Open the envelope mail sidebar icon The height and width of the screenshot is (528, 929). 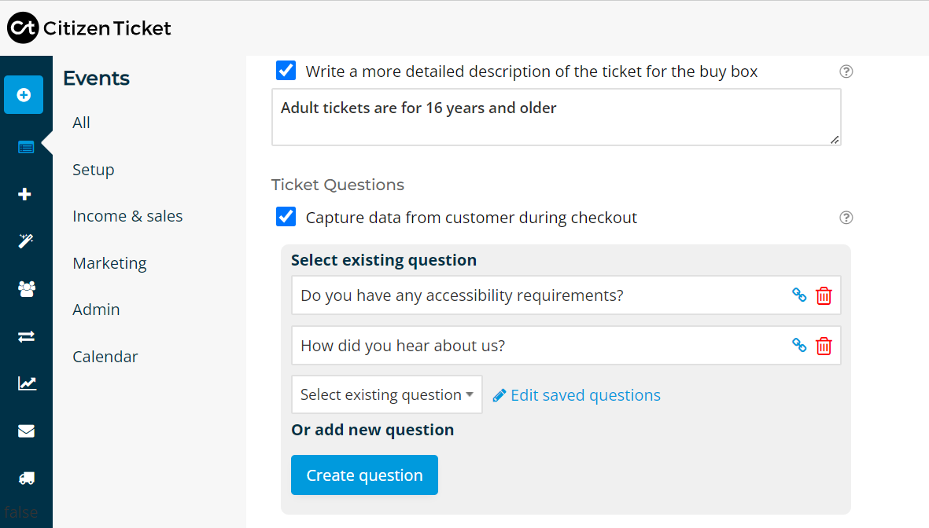point(26,431)
